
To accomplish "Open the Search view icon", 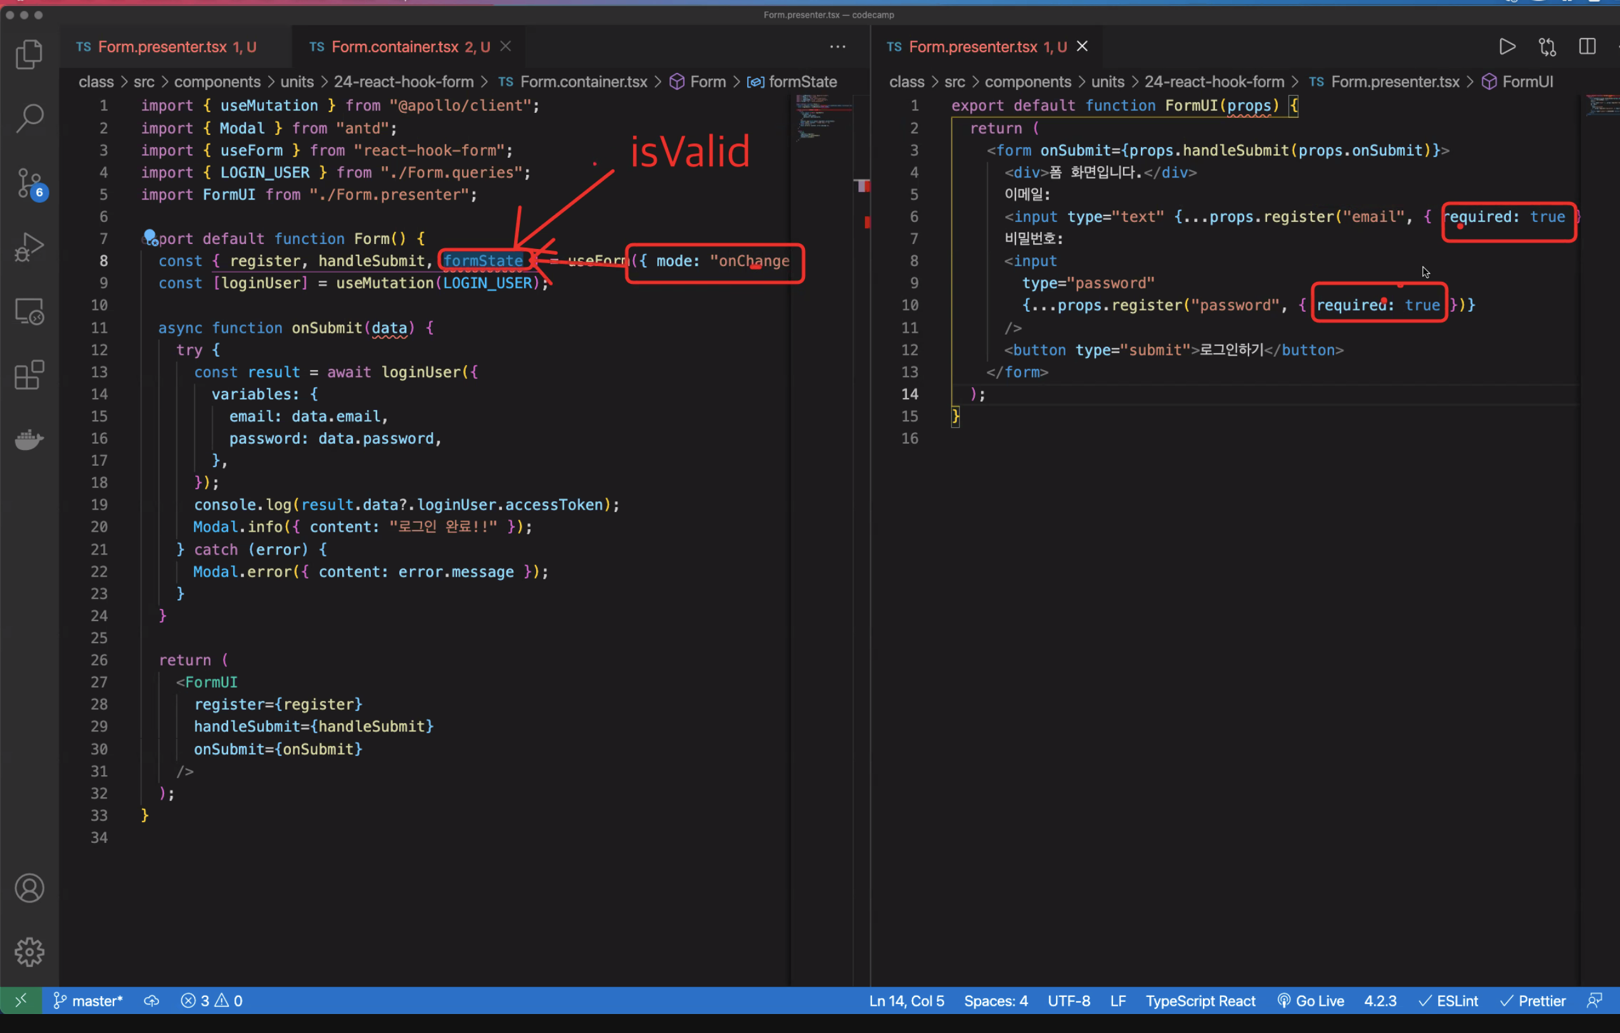I will pos(29,118).
